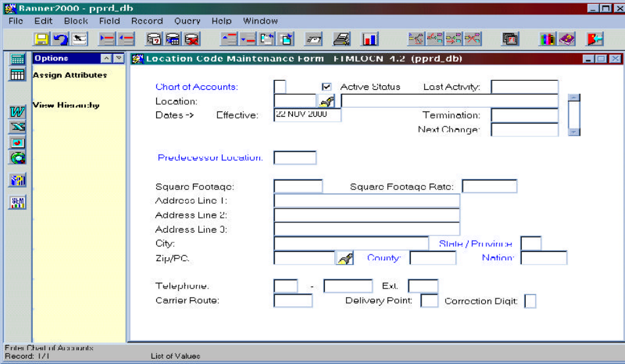Click the Next Change date field

click(x=525, y=129)
